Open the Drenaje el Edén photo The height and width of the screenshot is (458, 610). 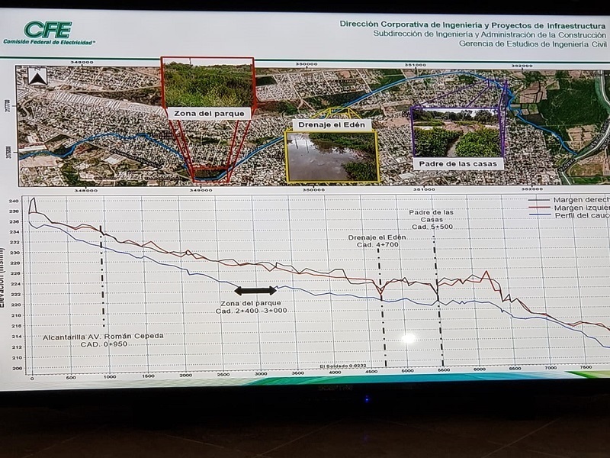pyautogui.click(x=331, y=156)
